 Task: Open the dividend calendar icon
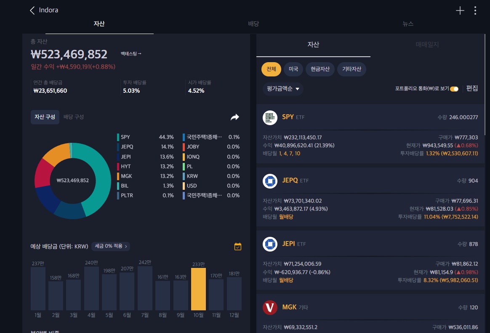coord(238,246)
